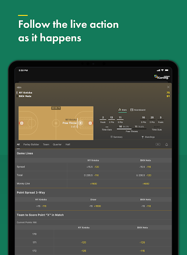The height and width of the screenshot is (255, 187).
Task: Open the live stream video icon
Action: [x=158, y=144]
